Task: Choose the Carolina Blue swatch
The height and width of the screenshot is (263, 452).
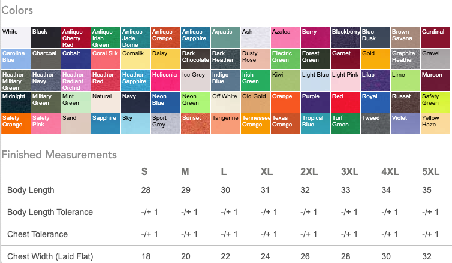Action: click(16, 59)
